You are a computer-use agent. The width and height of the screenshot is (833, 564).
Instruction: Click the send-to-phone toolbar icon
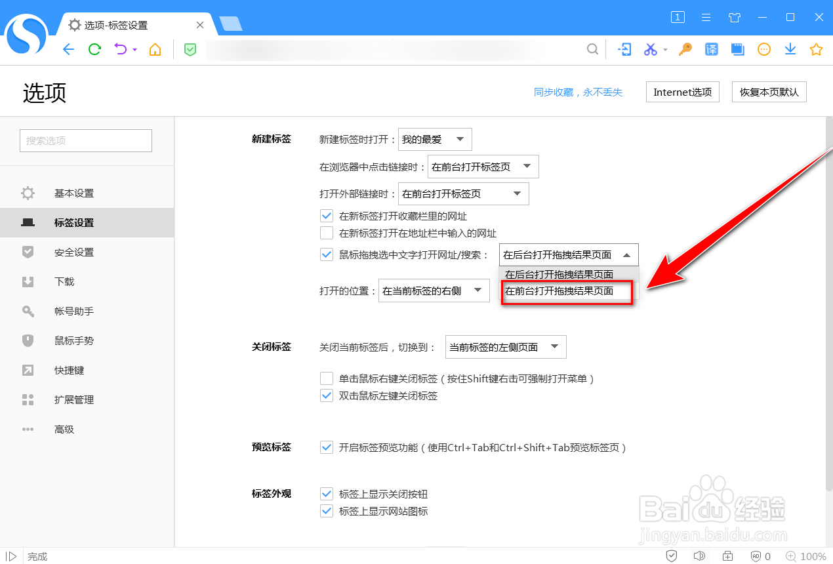point(624,49)
